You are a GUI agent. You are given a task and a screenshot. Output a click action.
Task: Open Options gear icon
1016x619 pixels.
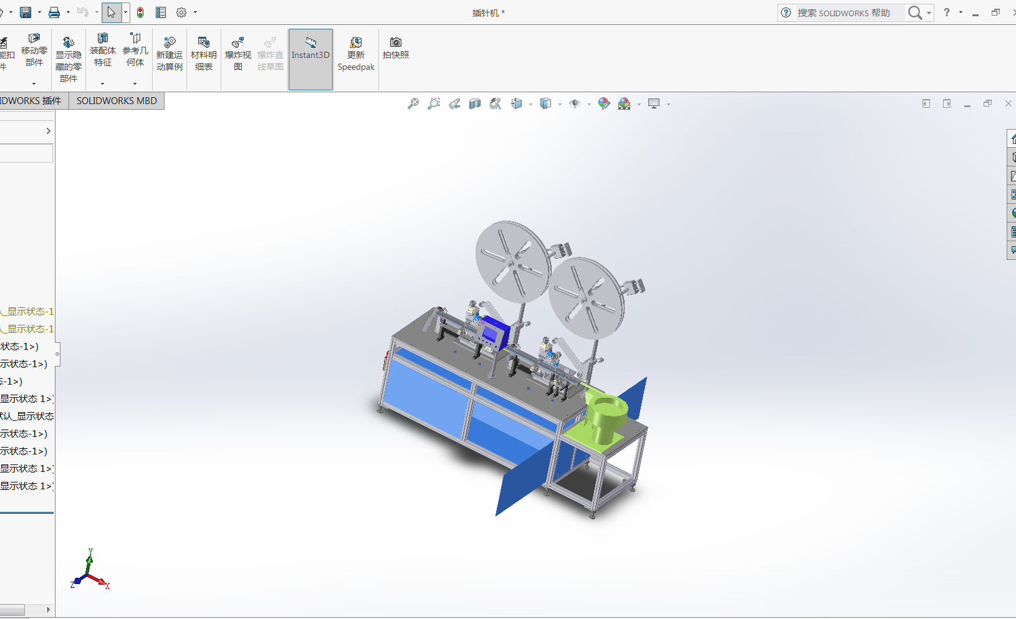click(x=181, y=12)
